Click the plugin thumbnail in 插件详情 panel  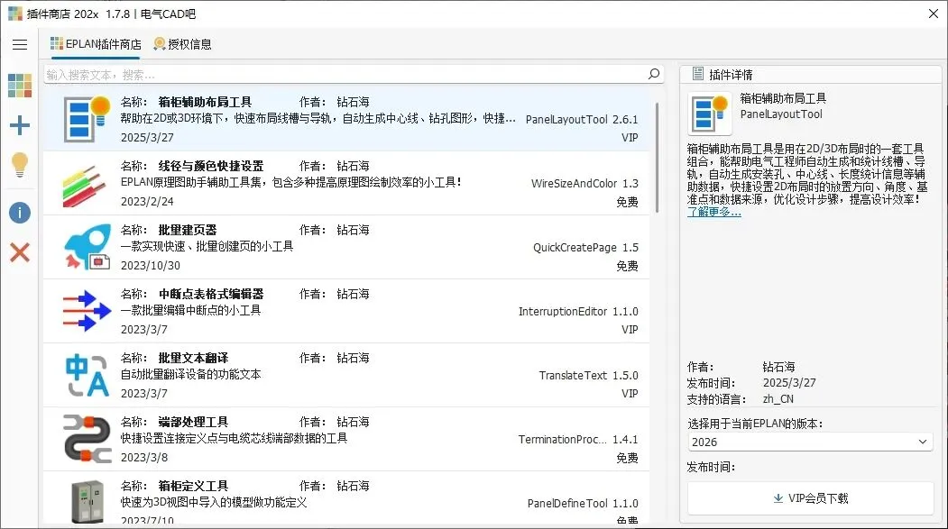(710, 113)
